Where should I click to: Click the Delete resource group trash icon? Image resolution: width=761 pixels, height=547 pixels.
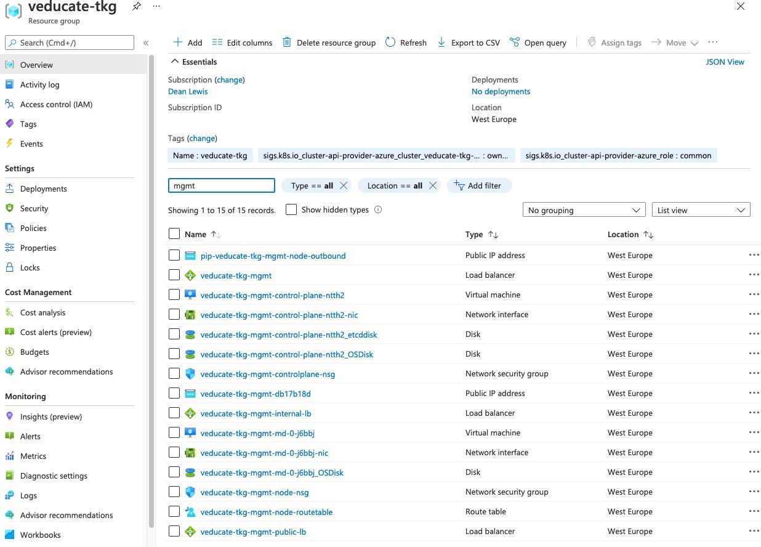tap(287, 43)
